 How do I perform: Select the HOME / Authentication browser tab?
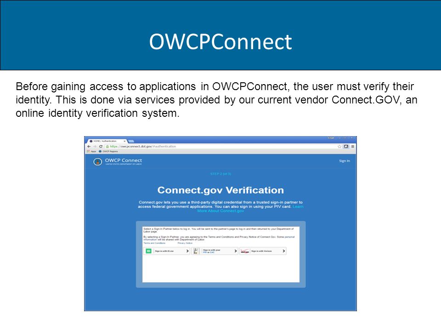tap(107, 141)
